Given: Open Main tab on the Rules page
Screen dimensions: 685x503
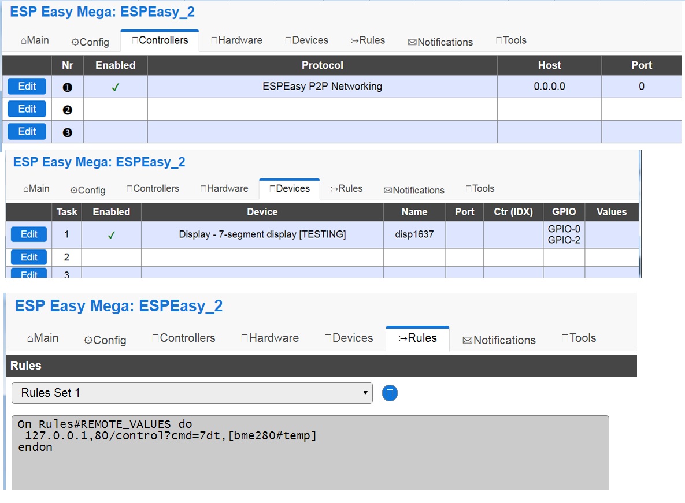Looking at the screenshot, I should coord(43,338).
